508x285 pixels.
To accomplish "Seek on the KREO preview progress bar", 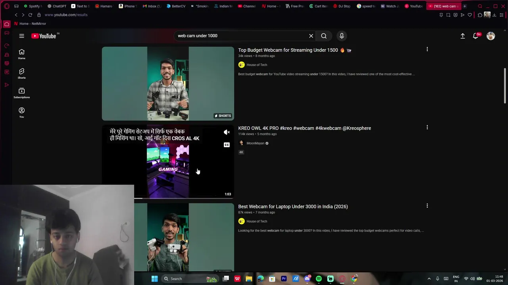I will point(168,198).
